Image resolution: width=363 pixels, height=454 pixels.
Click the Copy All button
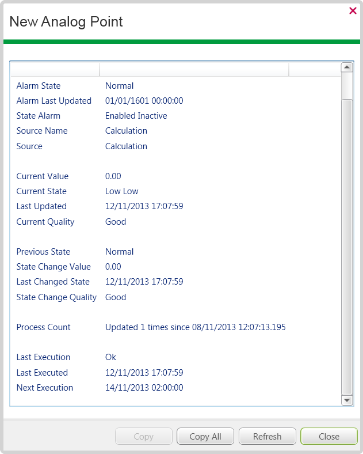[205, 436]
